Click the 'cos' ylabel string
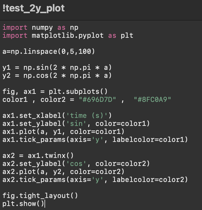Image resolution: width=202 pixels, height=210 pixels. point(76,164)
